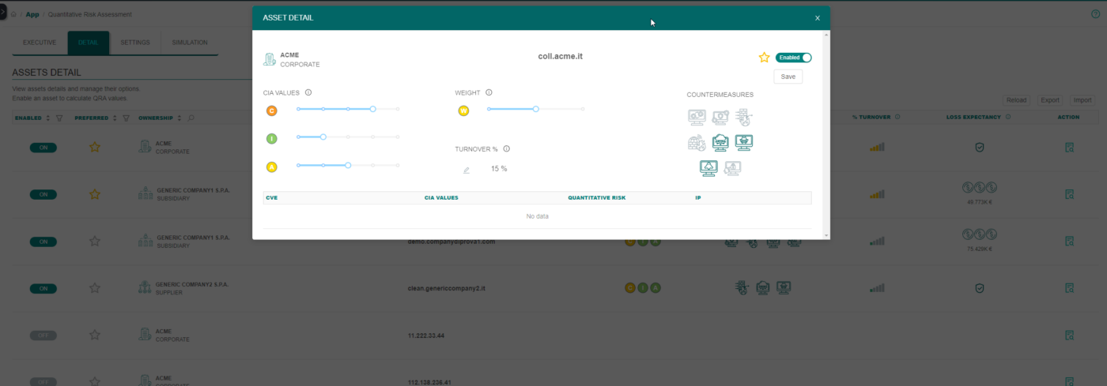Click bug-monitor countermeasure icon in clean.genericcompany2.it row
This screenshot has width=1107, height=386.
click(x=784, y=288)
